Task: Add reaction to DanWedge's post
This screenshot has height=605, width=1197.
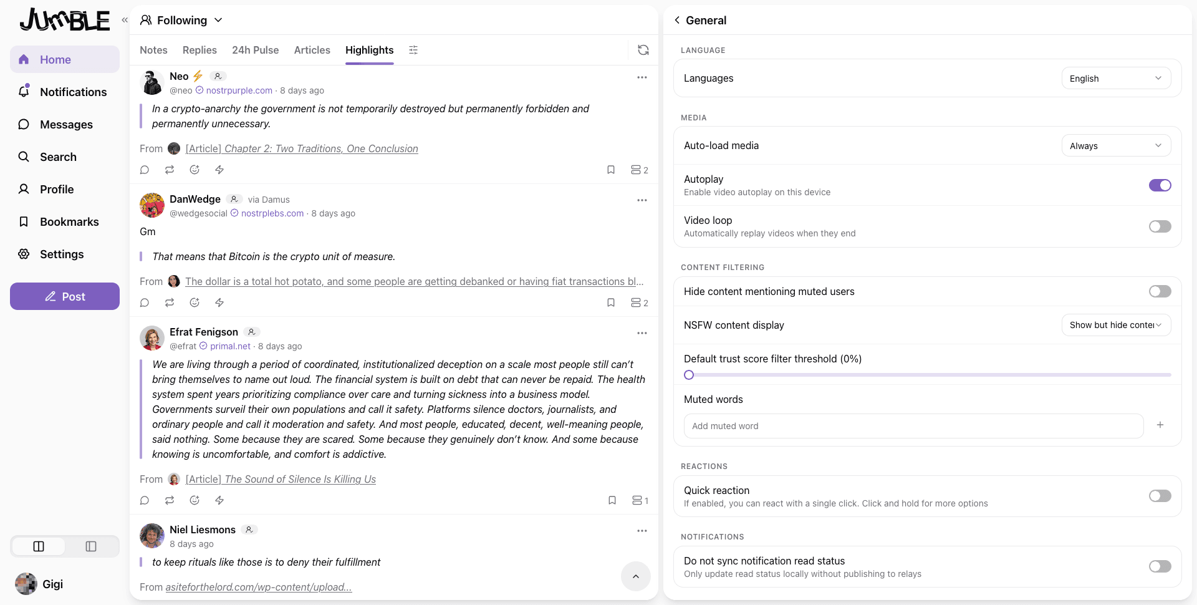Action: (x=195, y=302)
